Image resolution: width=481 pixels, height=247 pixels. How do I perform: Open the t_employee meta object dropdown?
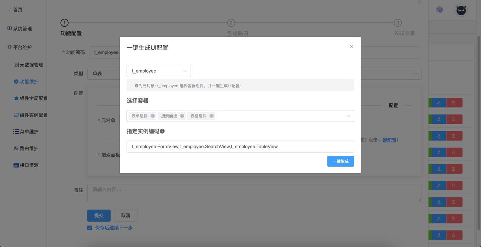(159, 71)
